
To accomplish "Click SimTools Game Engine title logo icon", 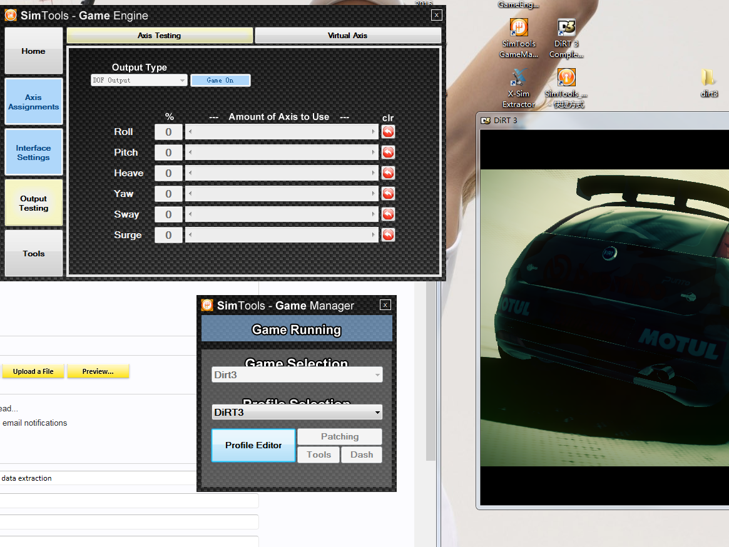I will point(11,16).
